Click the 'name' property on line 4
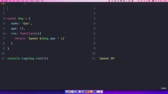This screenshot has height=94, width=168. pos(14,23)
